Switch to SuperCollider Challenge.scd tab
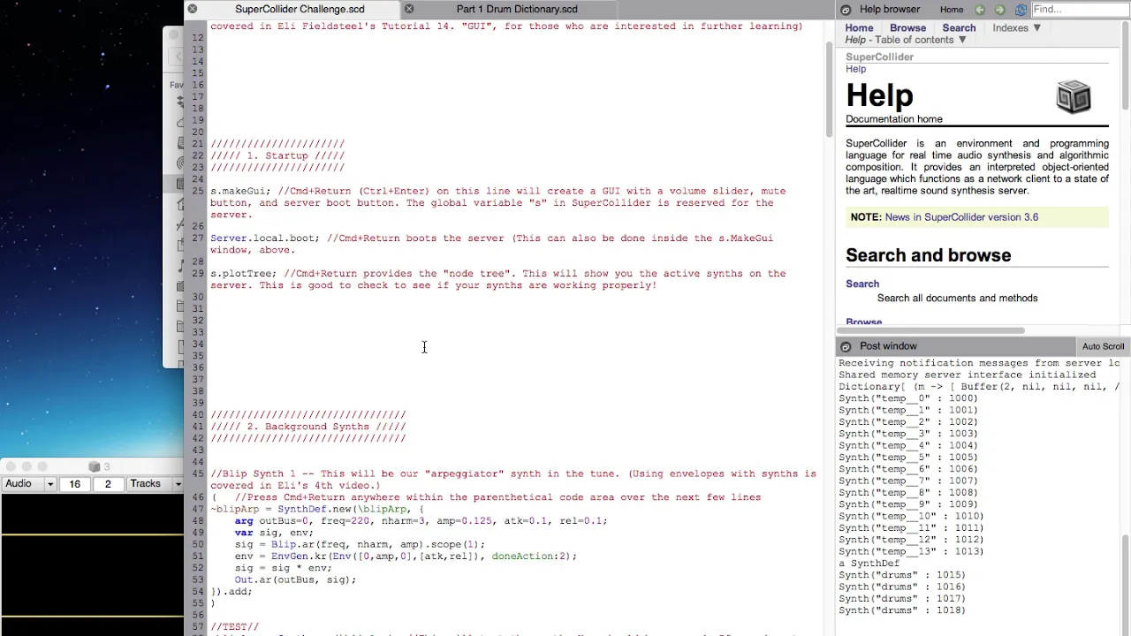 [x=300, y=9]
